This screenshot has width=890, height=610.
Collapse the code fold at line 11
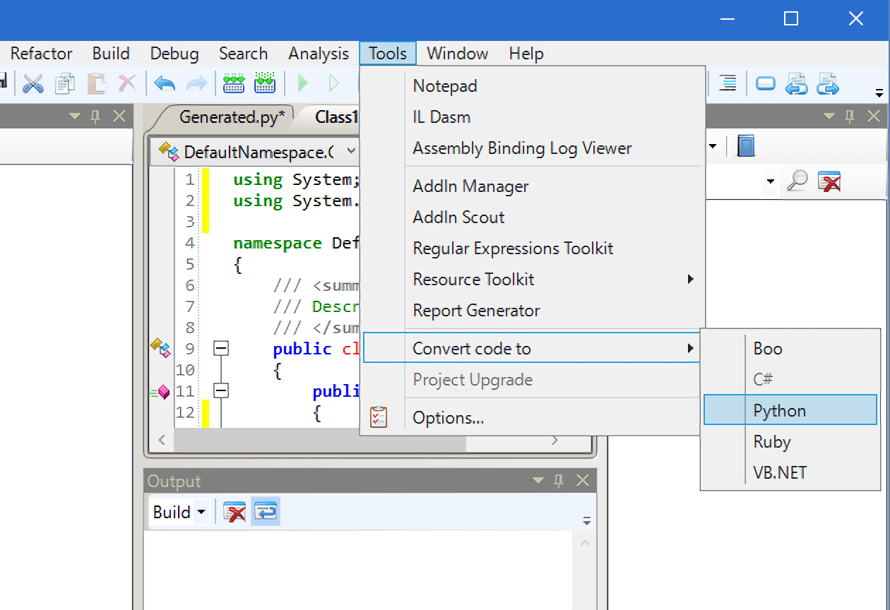pos(221,390)
